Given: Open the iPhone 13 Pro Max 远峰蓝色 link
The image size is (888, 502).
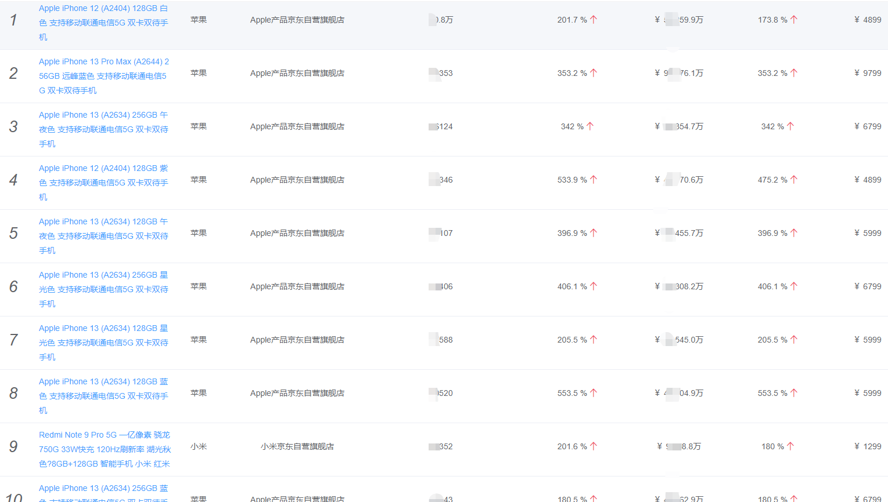Looking at the screenshot, I should [x=104, y=76].
